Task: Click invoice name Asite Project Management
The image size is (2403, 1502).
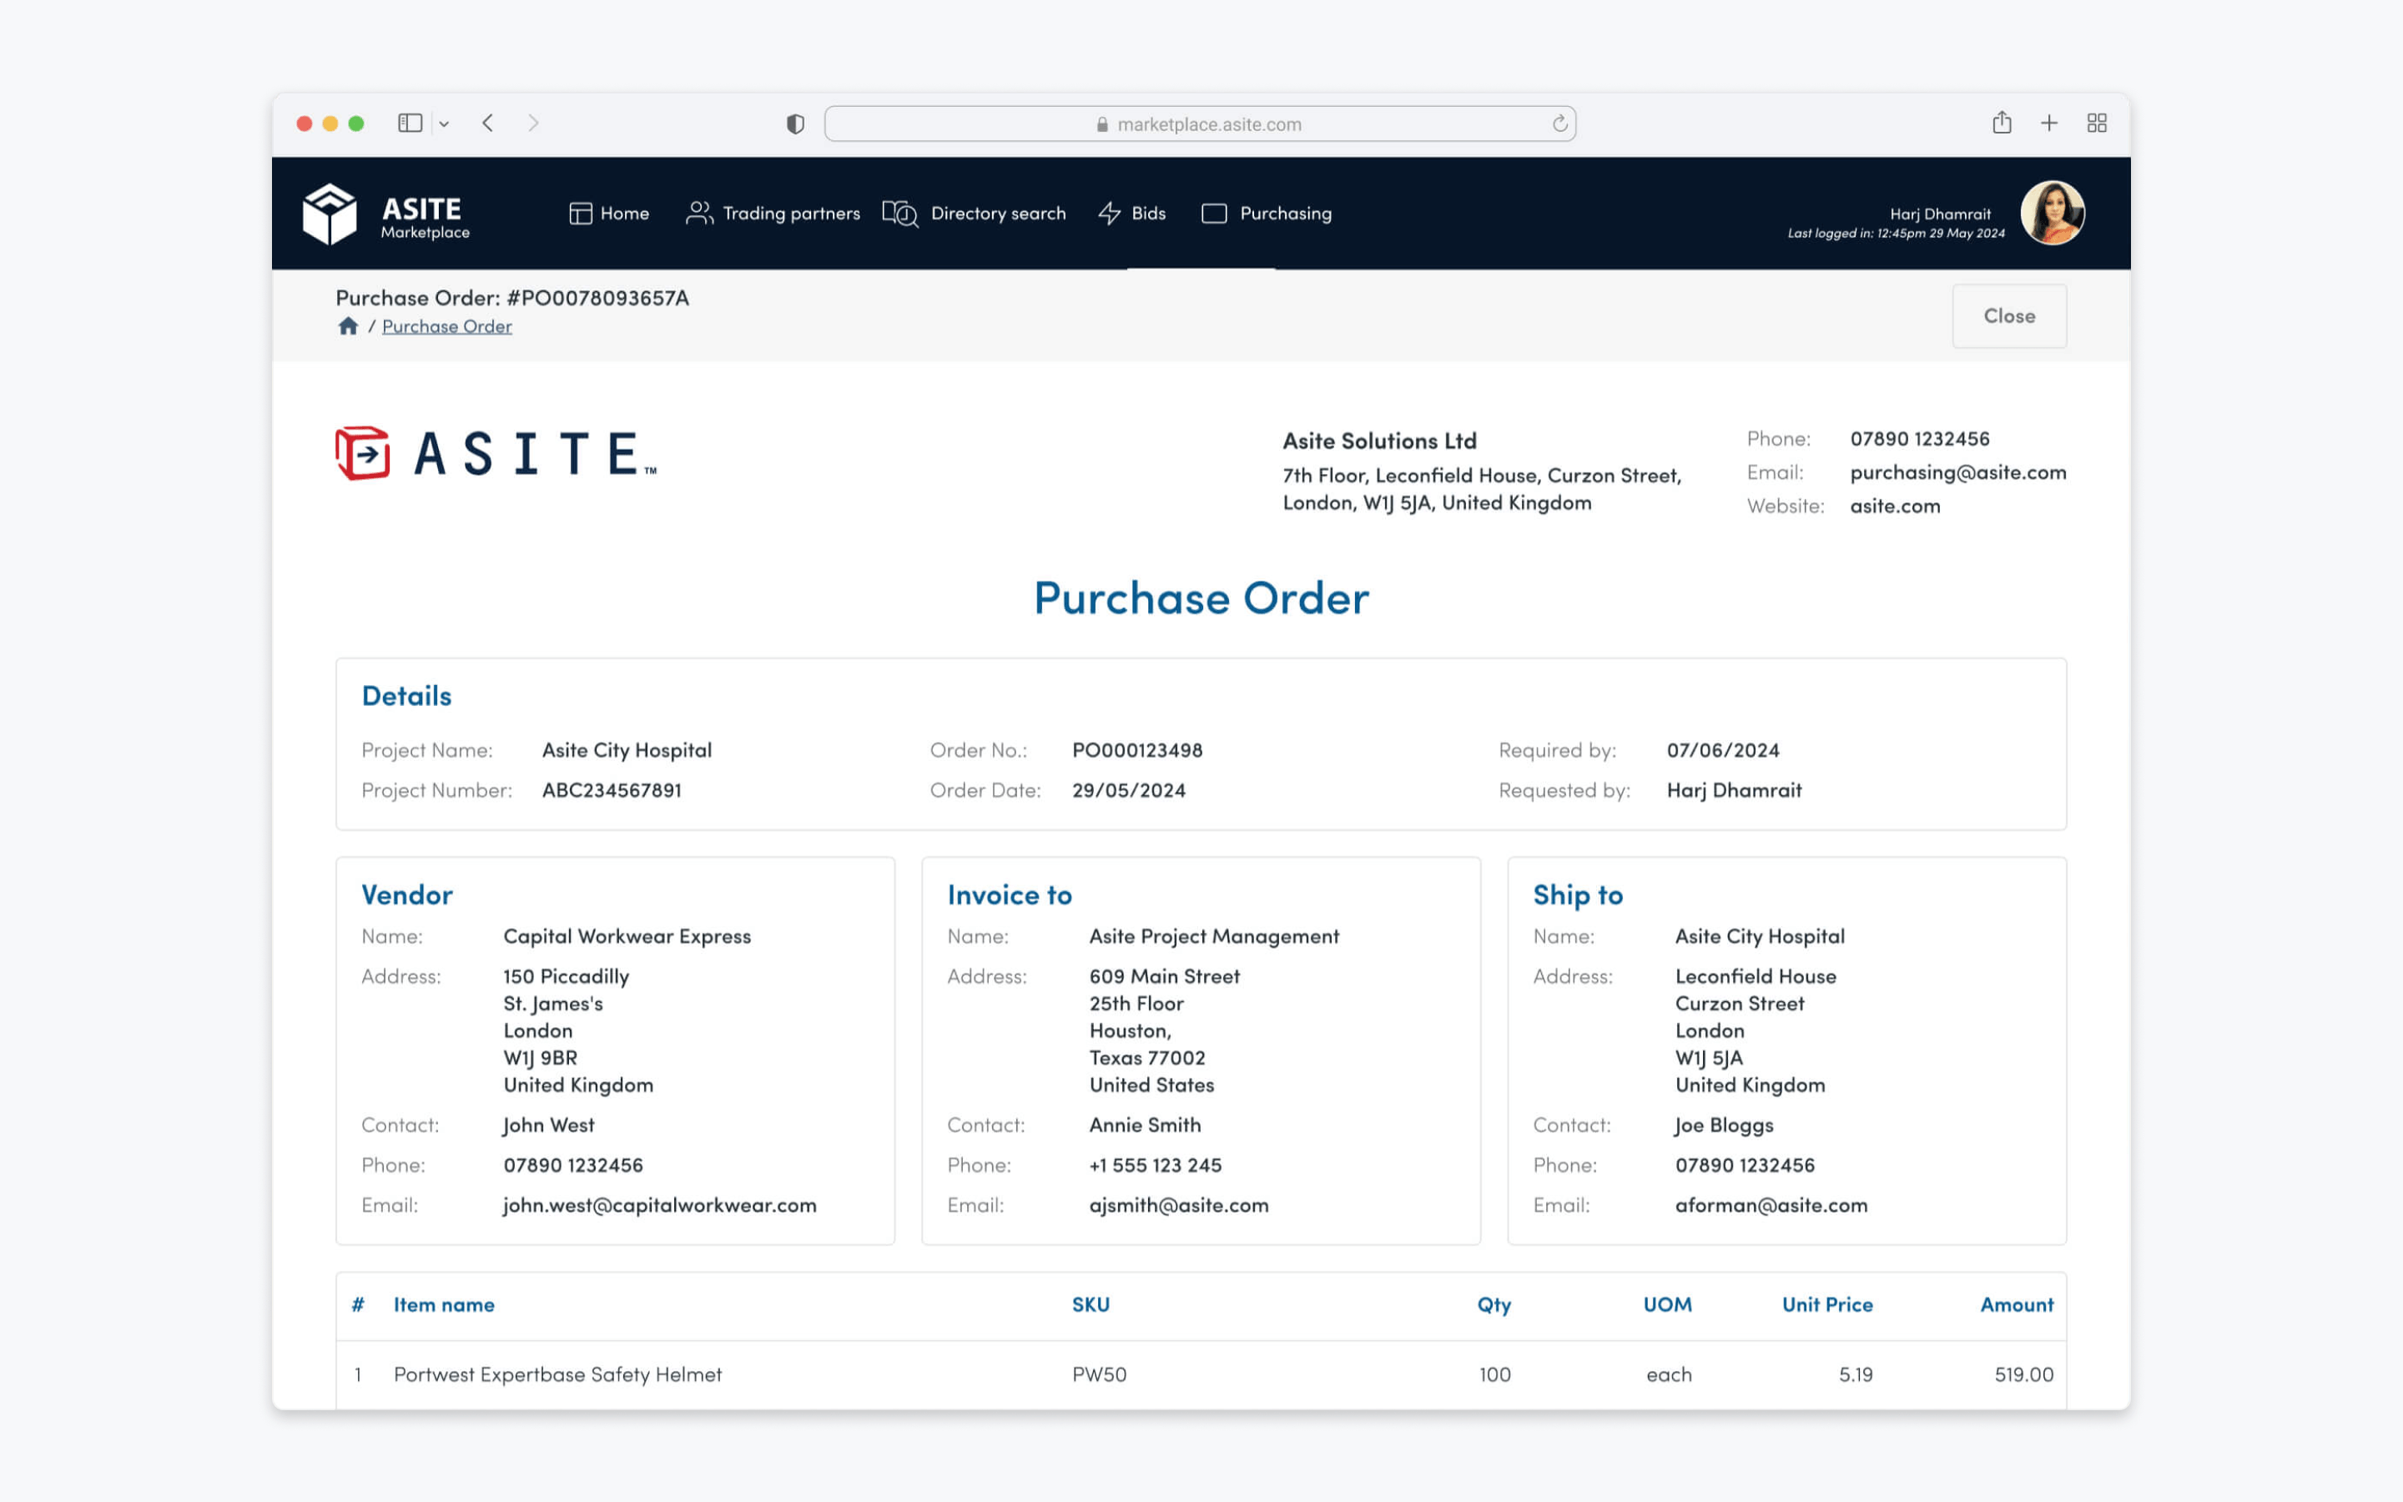Action: click(x=1213, y=937)
